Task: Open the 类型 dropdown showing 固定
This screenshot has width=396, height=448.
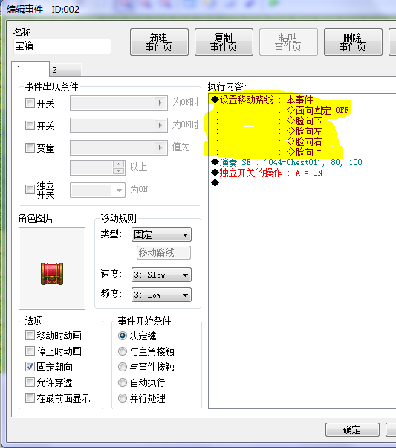Action: [161, 234]
